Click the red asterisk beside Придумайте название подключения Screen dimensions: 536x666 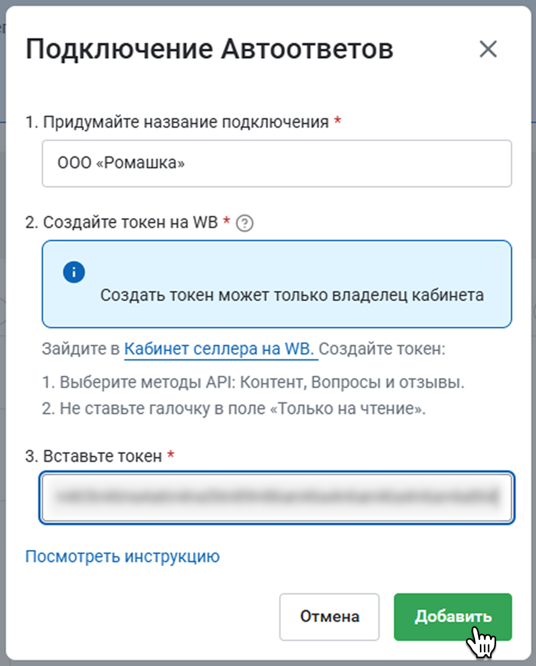click(x=338, y=121)
